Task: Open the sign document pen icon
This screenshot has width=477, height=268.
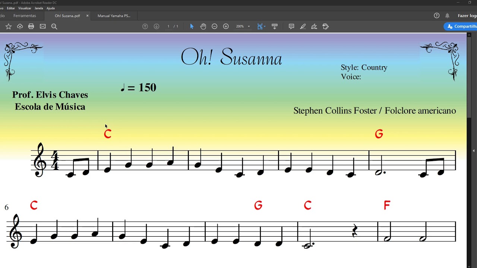Action: (x=314, y=26)
